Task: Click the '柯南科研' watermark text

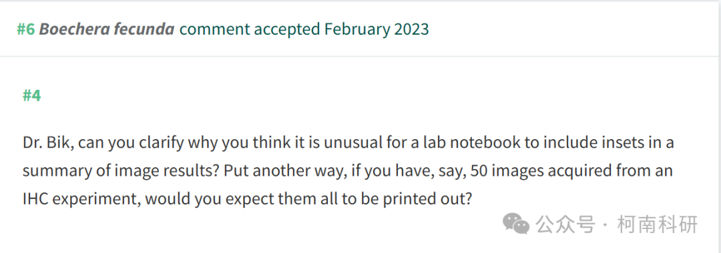Action: (658, 224)
